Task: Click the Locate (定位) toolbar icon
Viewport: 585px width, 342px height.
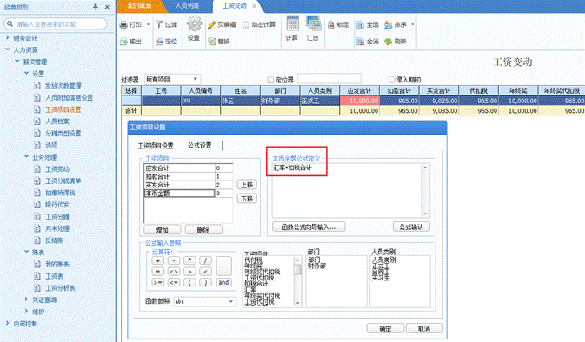Action: click(159, 42)
